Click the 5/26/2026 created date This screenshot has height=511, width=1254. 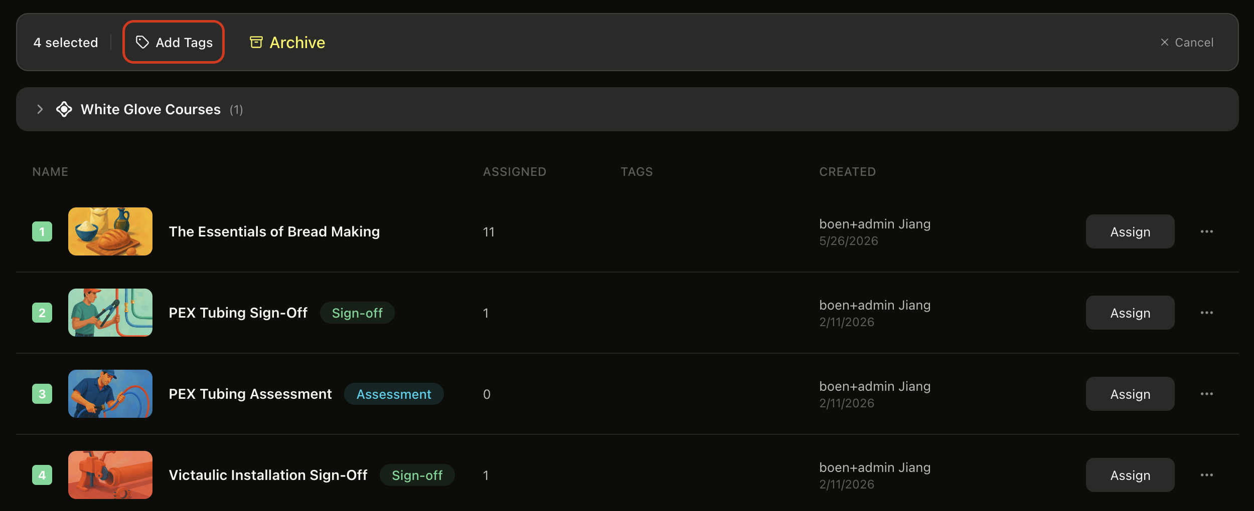coord(849,241)
